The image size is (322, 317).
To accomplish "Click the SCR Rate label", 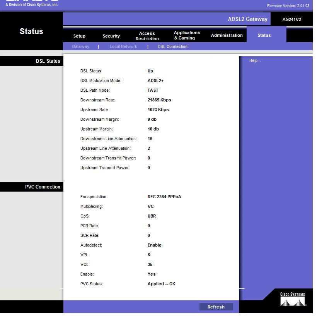I will 90,235.
